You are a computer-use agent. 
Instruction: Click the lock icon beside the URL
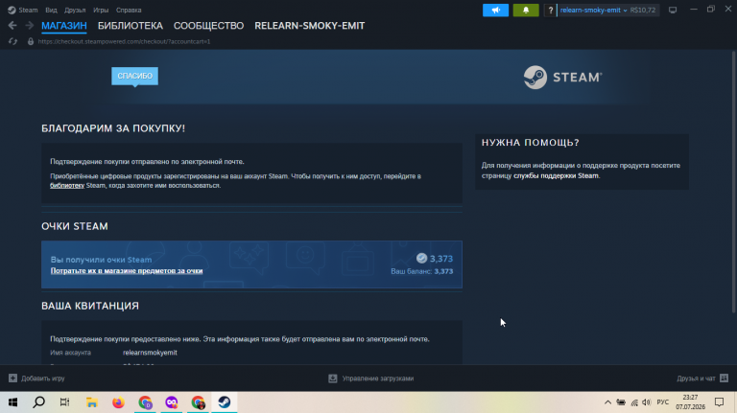(x=31, y=41)
